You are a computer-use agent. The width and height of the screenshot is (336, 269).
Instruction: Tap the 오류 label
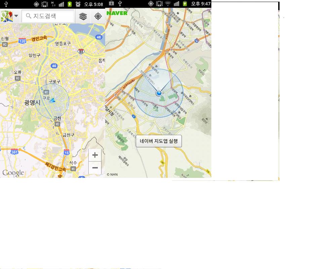tap(17, 72)
